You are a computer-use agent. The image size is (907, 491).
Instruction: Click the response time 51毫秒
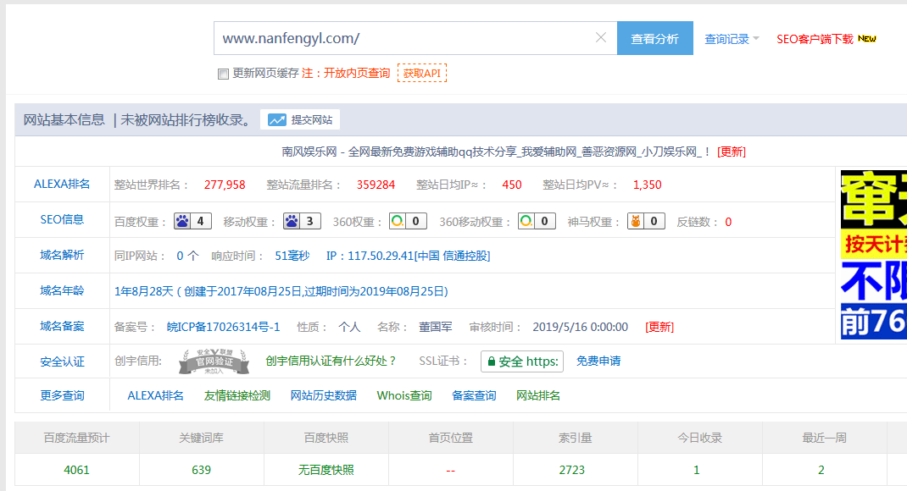(x=292, y=256)
